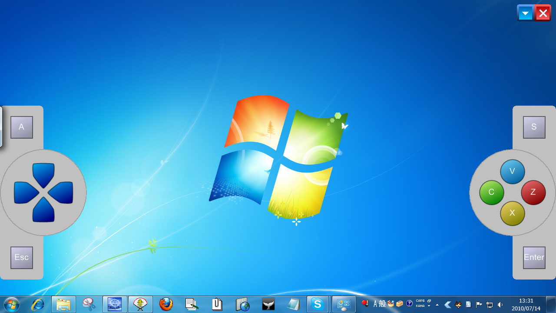
Task: Click the cat face tray icon
Action: [x=458, y=305]
